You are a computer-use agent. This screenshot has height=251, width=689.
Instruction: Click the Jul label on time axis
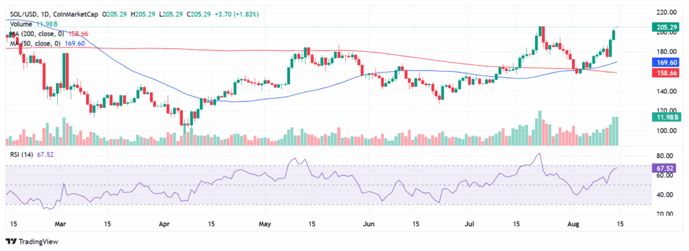469,224
